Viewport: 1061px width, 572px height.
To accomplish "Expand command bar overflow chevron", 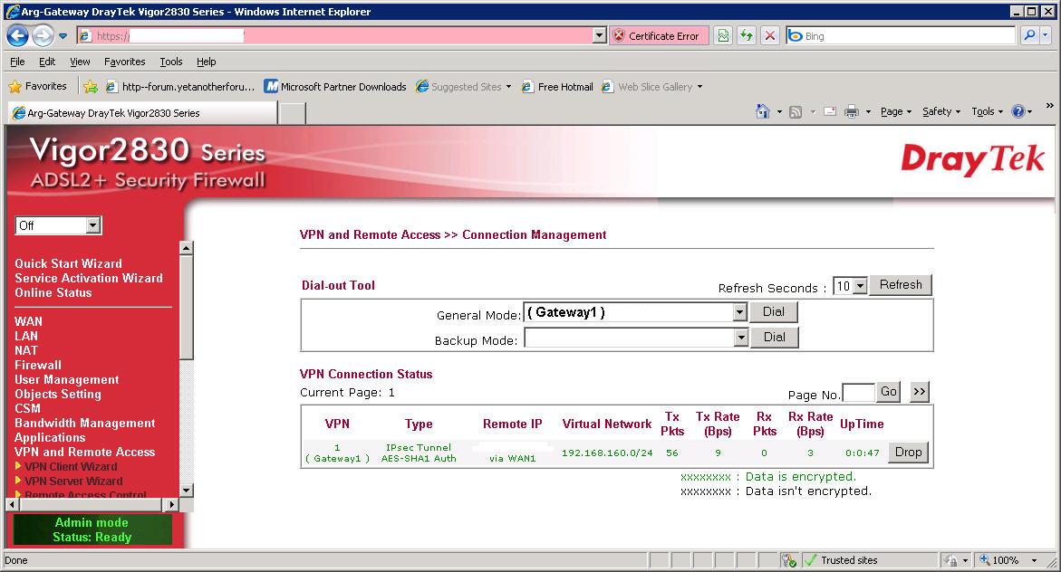I will point(1049,106).
